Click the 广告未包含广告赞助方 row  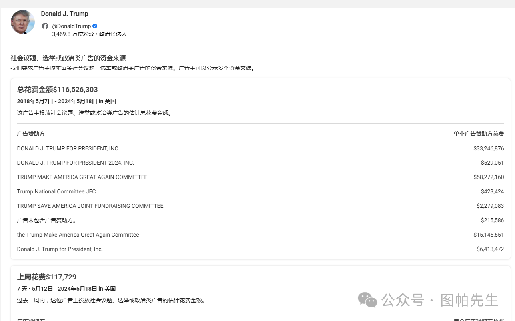pyautogui.click(x=46, y=220)
